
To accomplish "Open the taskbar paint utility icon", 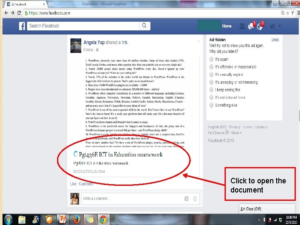I will pos(35,220).
